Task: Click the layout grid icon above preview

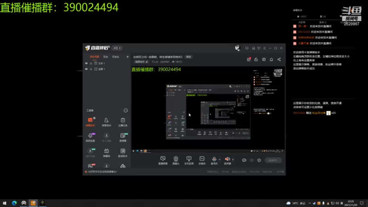Action: [264, 59]
